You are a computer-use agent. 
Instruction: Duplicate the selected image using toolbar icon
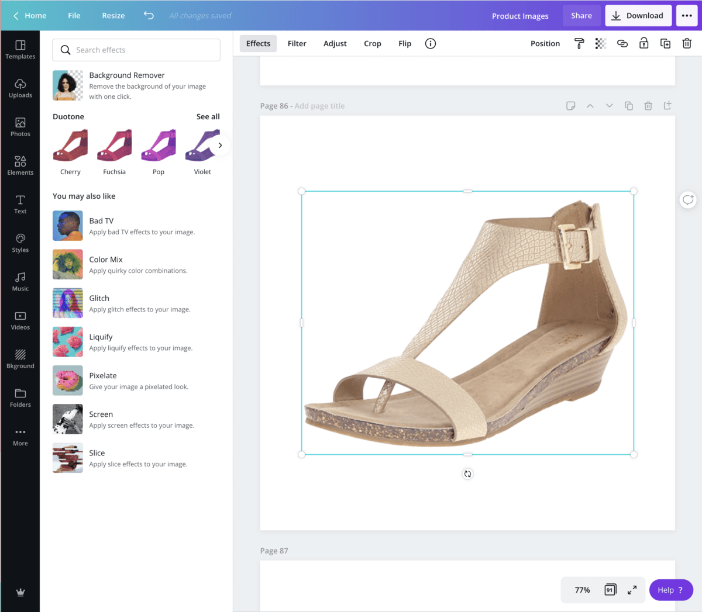(x=665, y=43)
